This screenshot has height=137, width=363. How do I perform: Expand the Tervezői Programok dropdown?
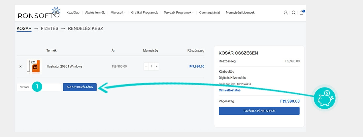click(x=179, y=13)
